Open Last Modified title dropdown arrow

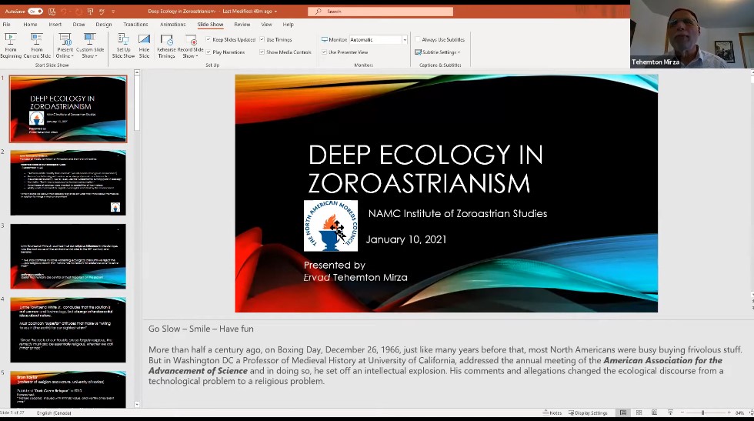tap(275, 11)
